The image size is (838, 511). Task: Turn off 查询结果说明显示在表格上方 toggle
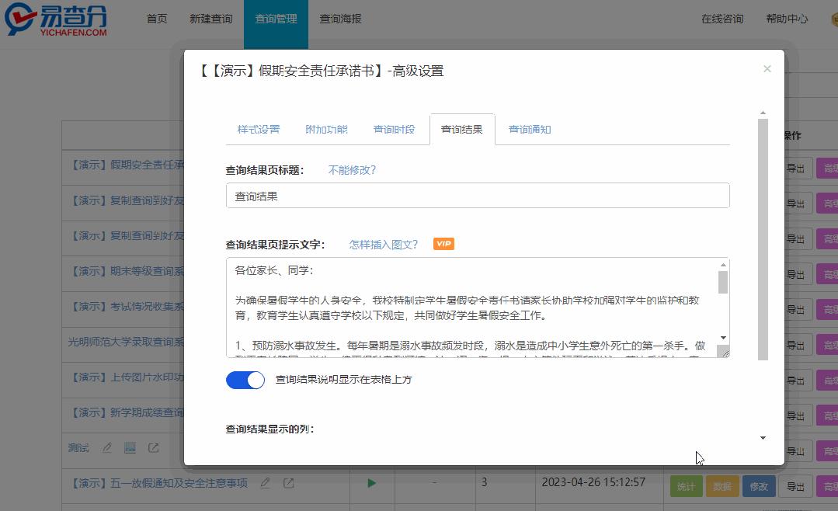coord(245,380)
